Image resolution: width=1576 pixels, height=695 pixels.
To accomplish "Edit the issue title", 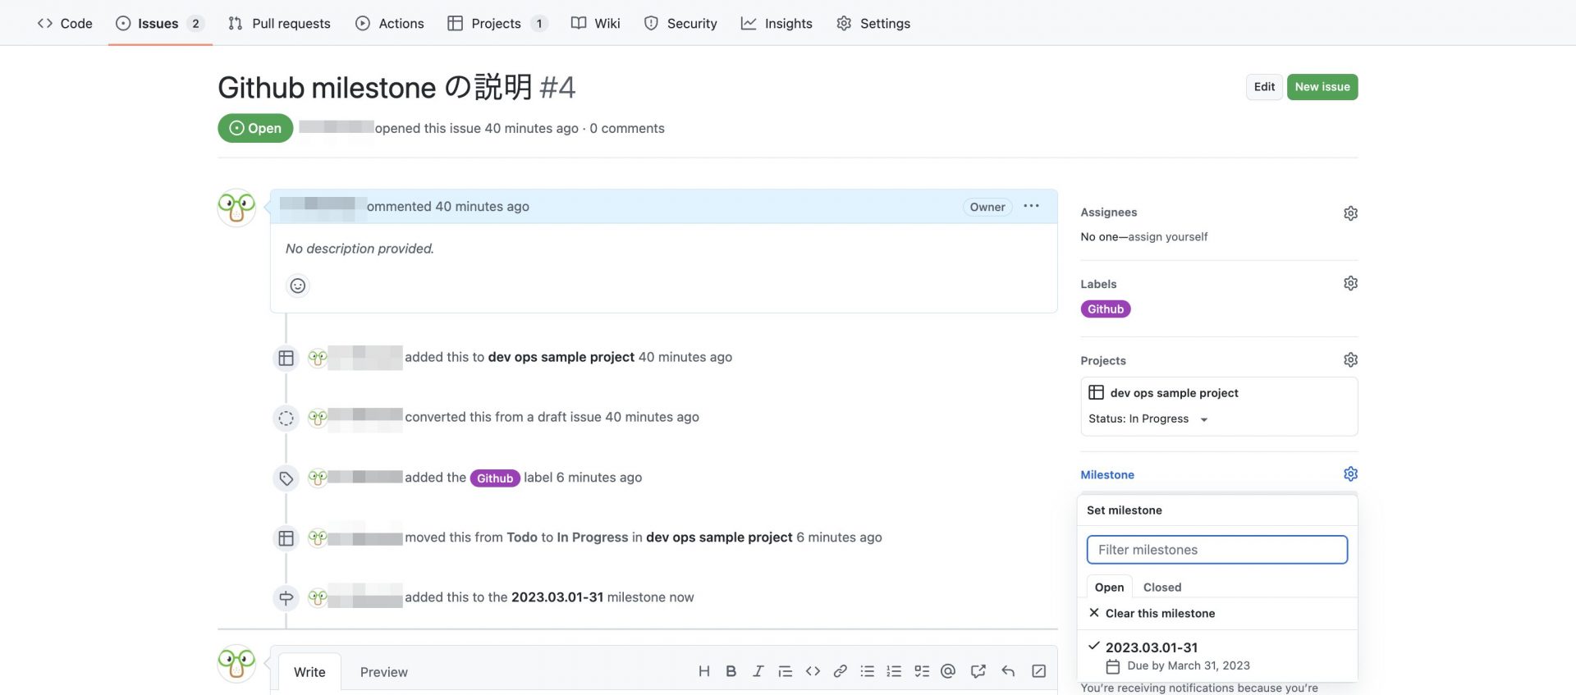I will point(1264,87).
